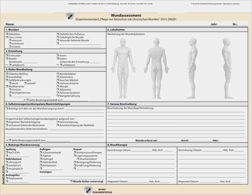Check kognitiver Beeinträchtigung box
252x195 pixels.
click(x=7, y=122)
